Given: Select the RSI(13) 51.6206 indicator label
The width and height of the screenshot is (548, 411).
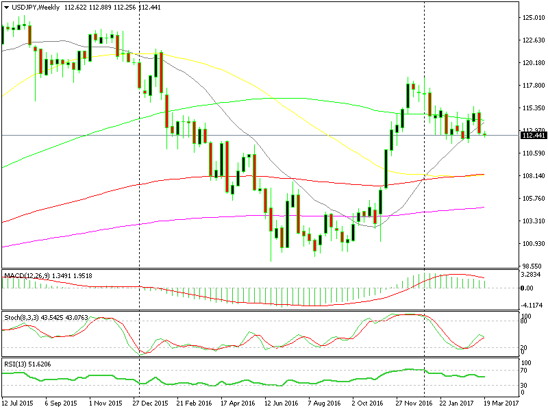Looking at the screenshot, I should (27, 364).
